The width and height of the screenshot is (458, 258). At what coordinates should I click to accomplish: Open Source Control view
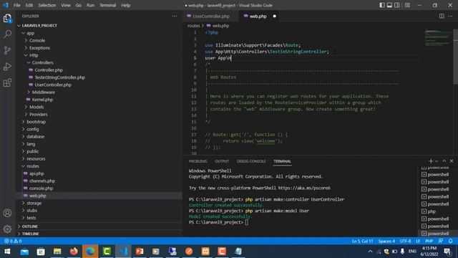coord(7,50)
